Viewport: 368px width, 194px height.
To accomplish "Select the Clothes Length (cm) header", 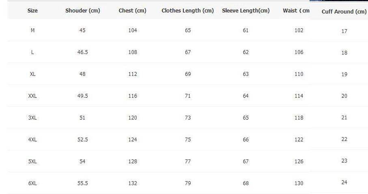I will coord(187,11).
